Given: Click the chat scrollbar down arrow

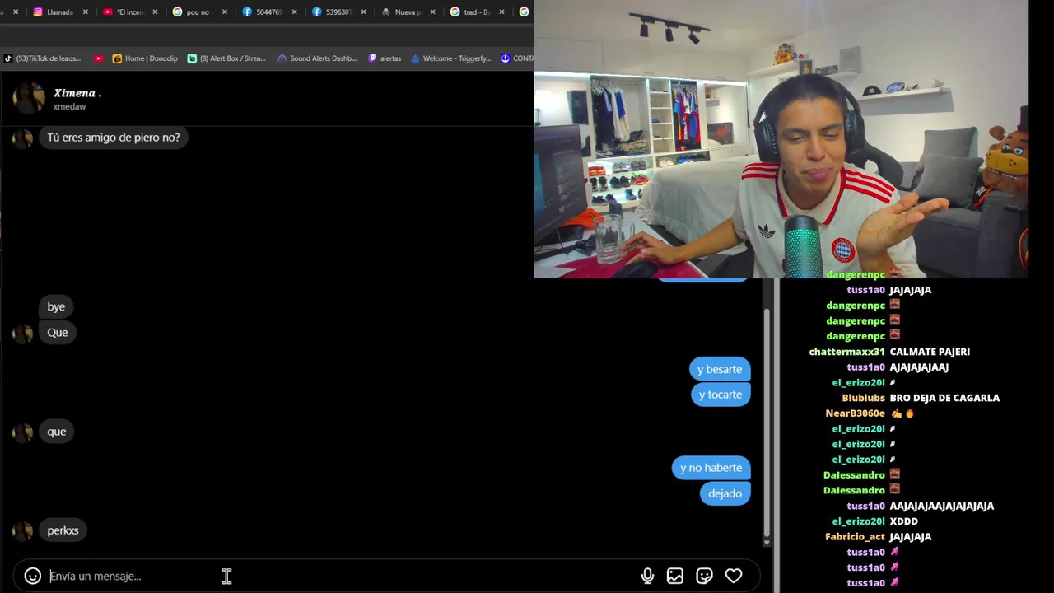Looking at the screenshot, I should coord(767,543).
